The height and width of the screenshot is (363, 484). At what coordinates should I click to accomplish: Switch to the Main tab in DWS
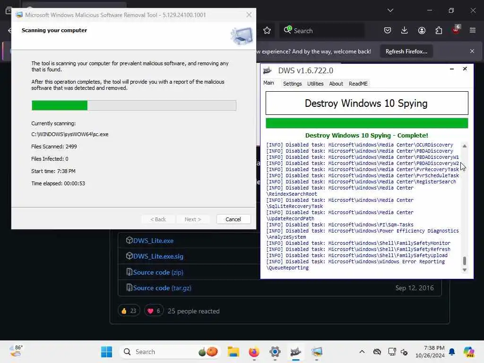[268, 83]
